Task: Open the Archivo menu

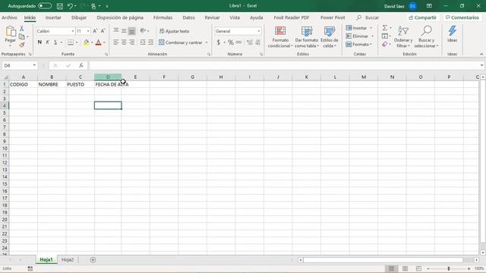Action: click(x=9, y=17)
